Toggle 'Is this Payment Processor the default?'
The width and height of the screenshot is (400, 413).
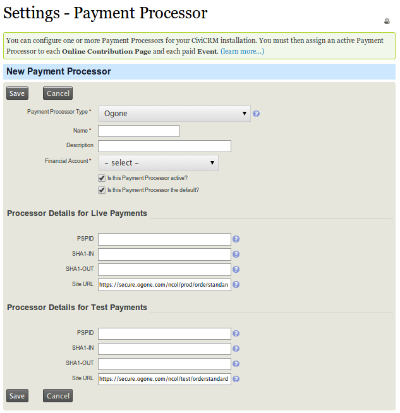point(102,189)
